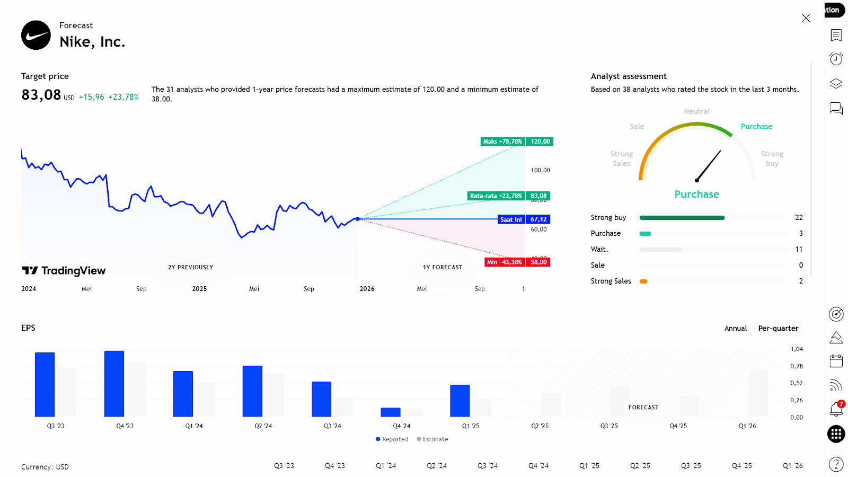This screenshot has width=848, height=477.
Task: Switch EPS view to Annual
Action: coord(735,329)
